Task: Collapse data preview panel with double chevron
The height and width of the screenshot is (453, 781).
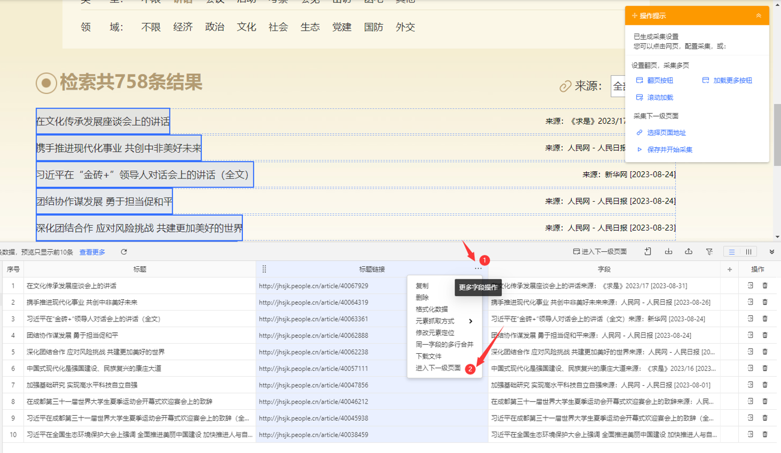Action: pyautogui.click(x=772, y=252)
